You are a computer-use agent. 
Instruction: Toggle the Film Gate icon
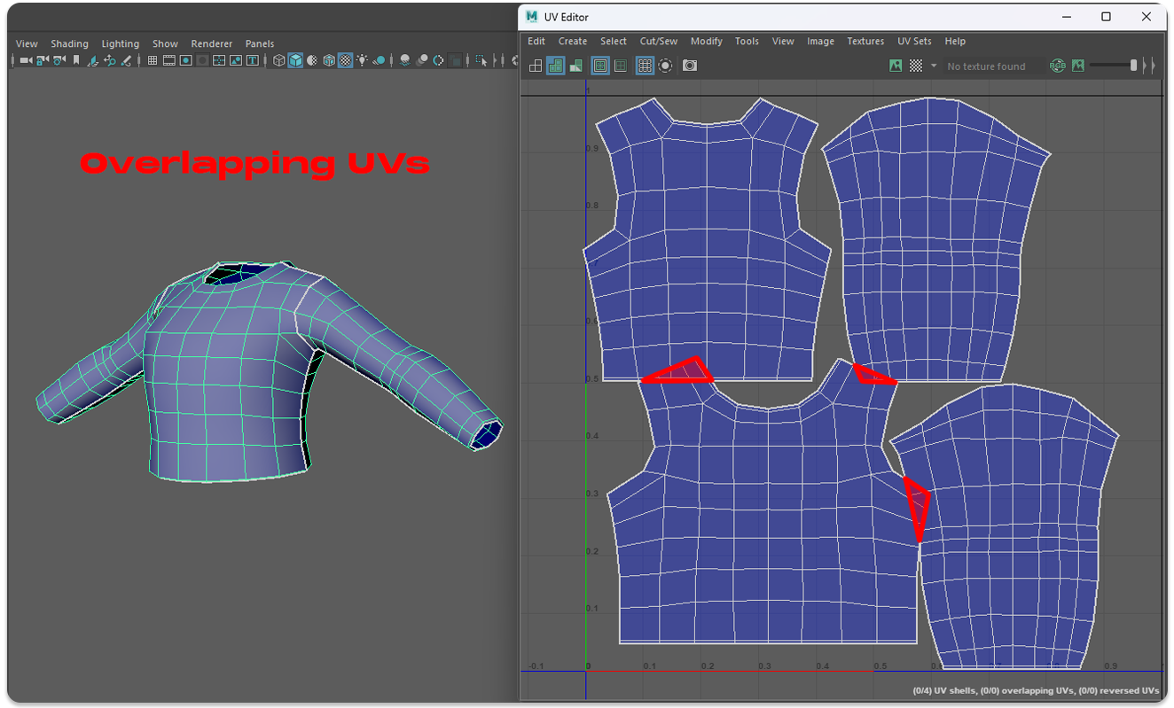(169, 60)
